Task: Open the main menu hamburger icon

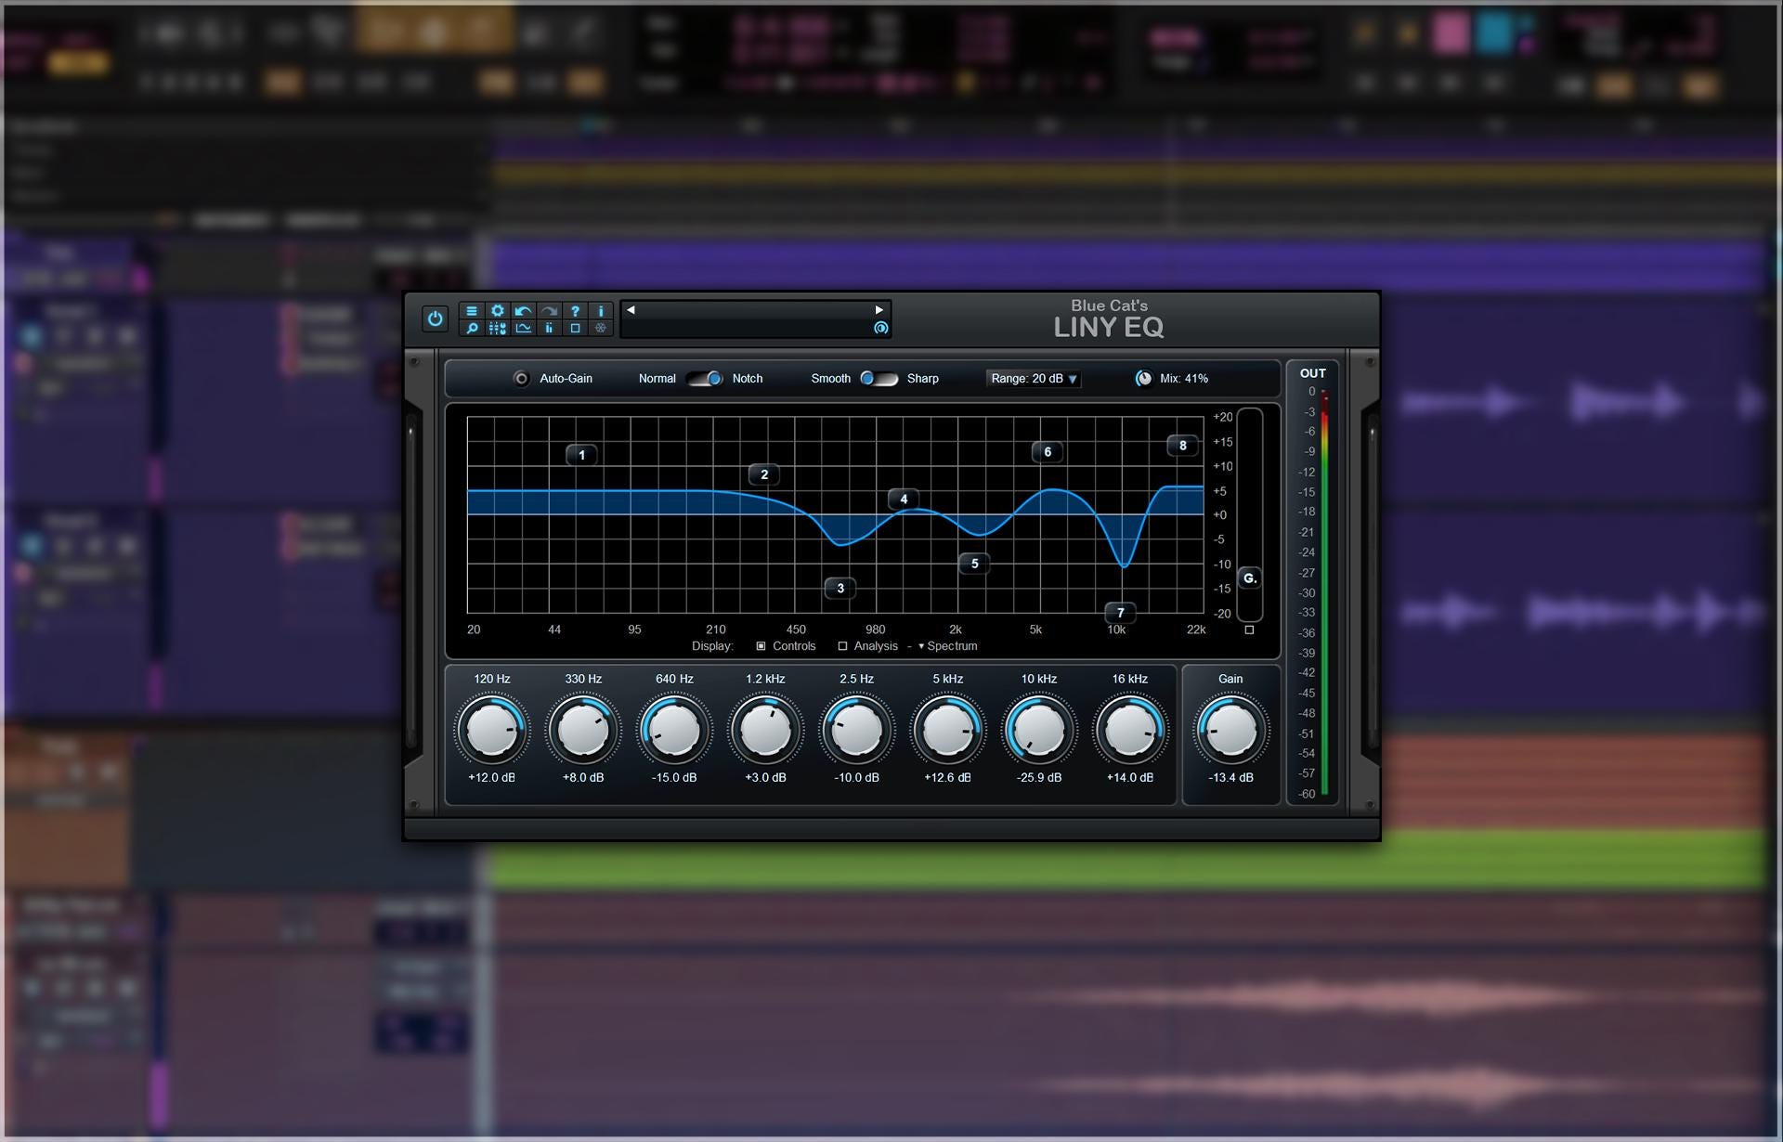Action: (472, 311)
